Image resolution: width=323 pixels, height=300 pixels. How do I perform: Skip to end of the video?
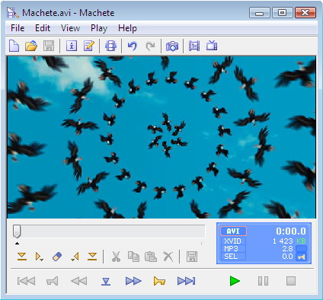pyautogui.click(x=186, y=281)
